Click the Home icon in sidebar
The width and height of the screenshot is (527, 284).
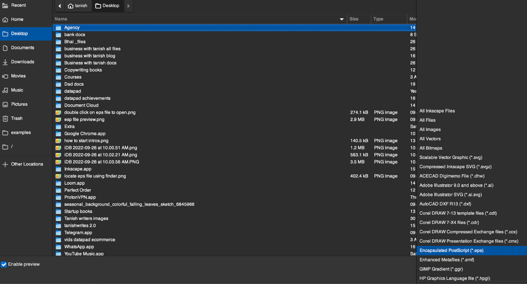click(5, 20)
